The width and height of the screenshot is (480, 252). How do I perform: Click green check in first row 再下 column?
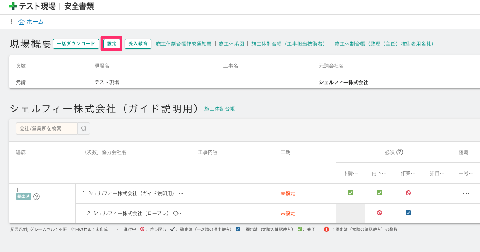(x=379, y=193)
